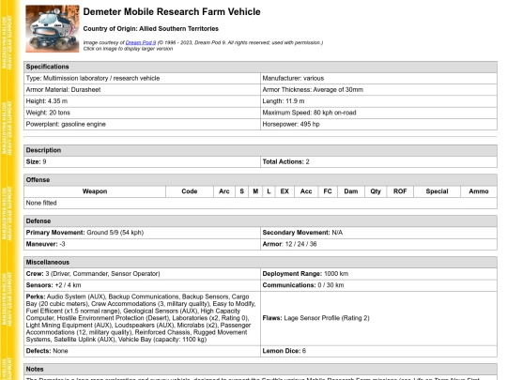Image resolution: width=507 pixels, height=380 pixels.
Task: Click the Lemon Dice: 6 cell
Action: point(378,351)
